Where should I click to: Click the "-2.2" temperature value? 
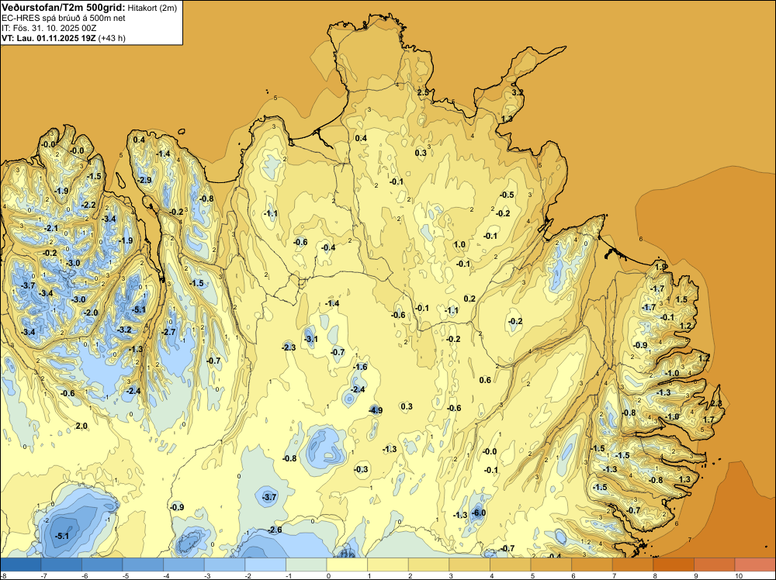[88, 205]
